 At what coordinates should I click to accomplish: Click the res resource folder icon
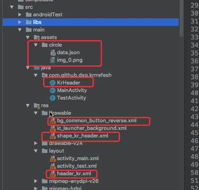(x=37, y=106)
